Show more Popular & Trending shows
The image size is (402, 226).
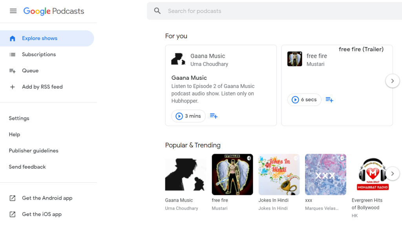392,174
